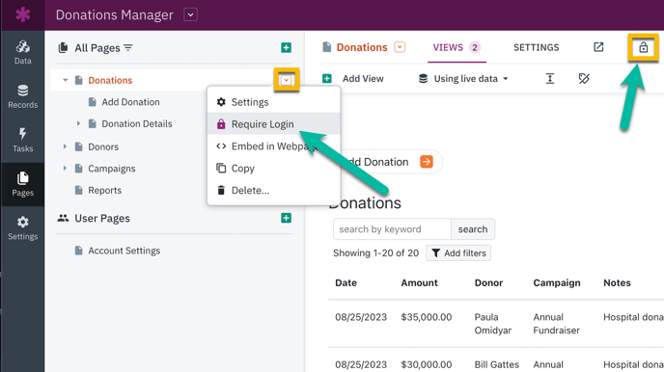
Task: Click the Bill Gattes donor cell
Action: click(x=497, y=364)
